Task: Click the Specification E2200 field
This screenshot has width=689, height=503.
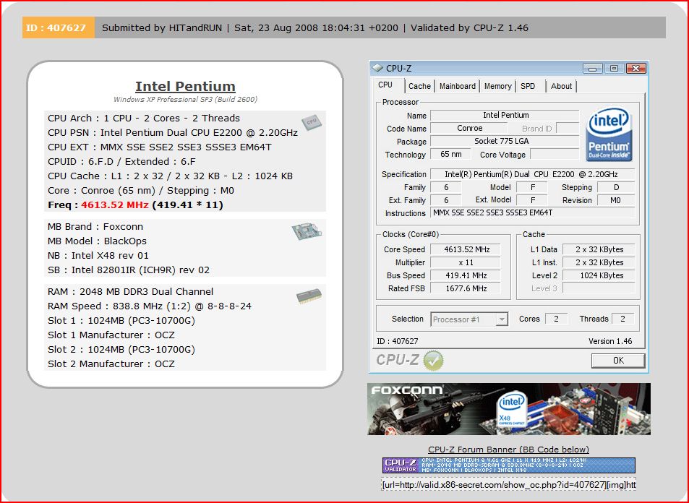Action: point(532,174)
